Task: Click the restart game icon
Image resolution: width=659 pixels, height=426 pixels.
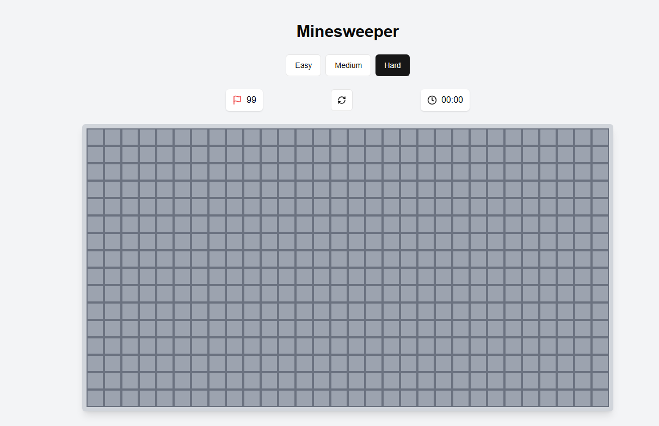Action: (x=342, y=100)
